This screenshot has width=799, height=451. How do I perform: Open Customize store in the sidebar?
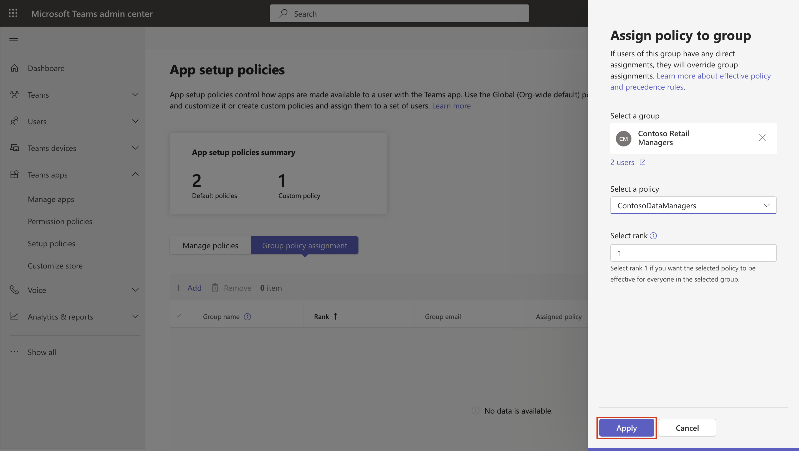[x=55, y=266]
